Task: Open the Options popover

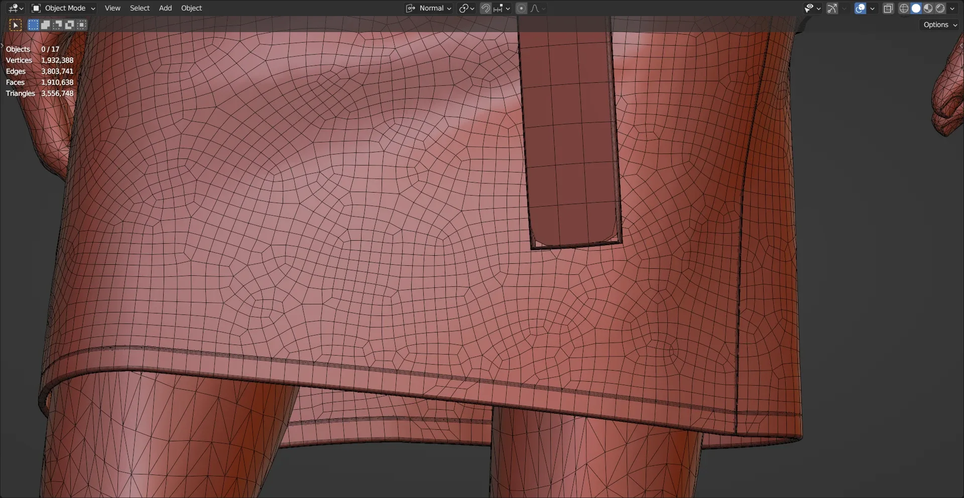Action: (x=940, y=25)
